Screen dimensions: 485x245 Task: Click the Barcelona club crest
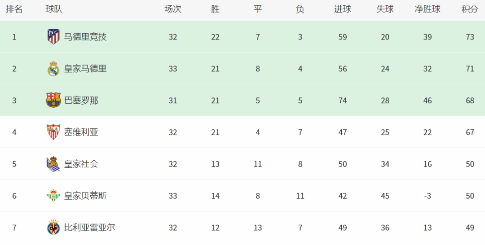click(53, 101)
